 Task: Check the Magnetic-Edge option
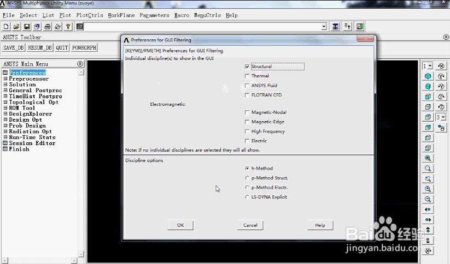tap(247, 122)
